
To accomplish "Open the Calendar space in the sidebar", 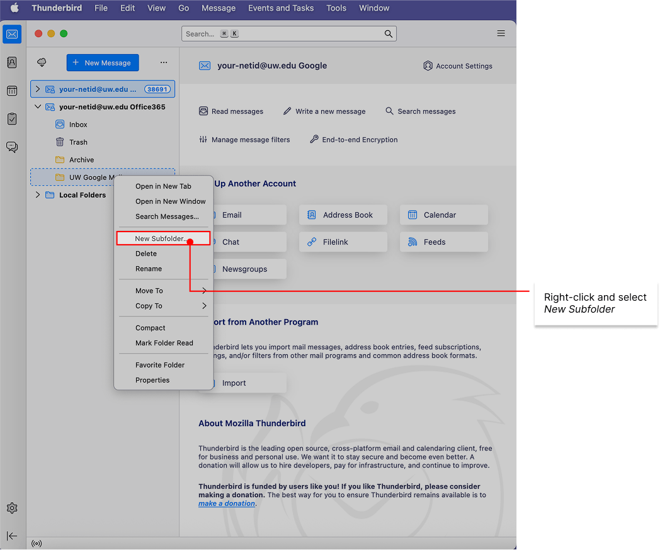I will 11,91.
